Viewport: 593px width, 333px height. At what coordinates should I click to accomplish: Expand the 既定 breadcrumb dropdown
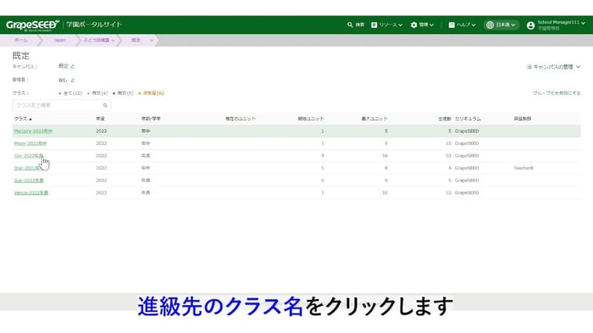point(152,41)
